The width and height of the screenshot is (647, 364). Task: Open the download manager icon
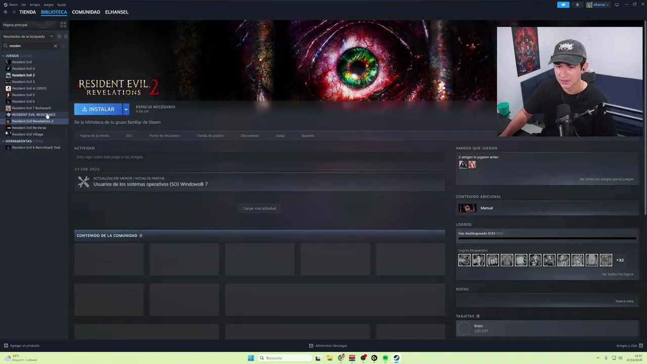click(x=311, y=346)
